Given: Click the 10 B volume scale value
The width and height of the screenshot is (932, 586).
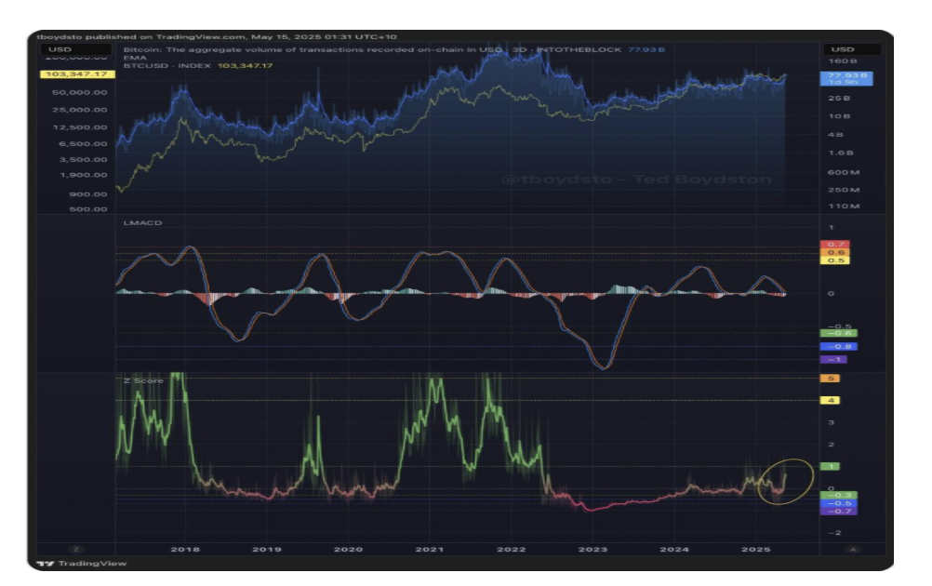Looking at the screenshot, I should pos(839,116).
